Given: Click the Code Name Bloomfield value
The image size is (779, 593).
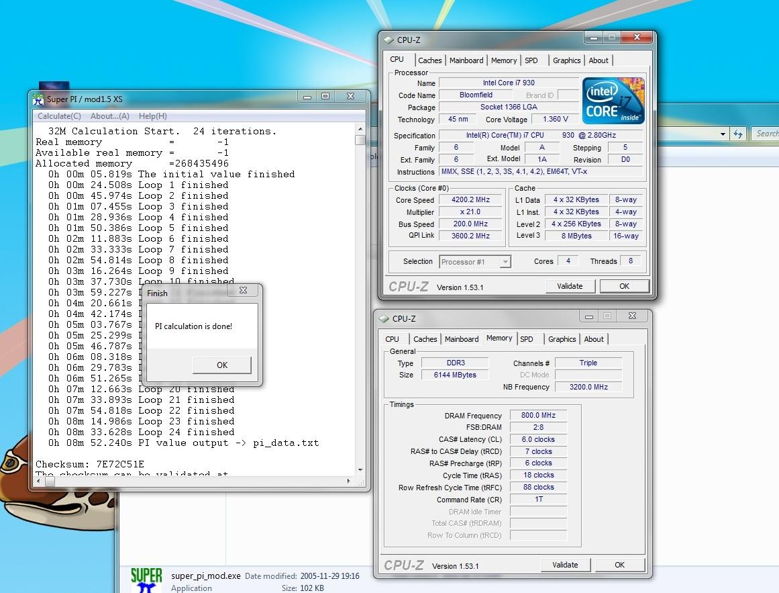Looking at the screenshot, I should 476,95.
